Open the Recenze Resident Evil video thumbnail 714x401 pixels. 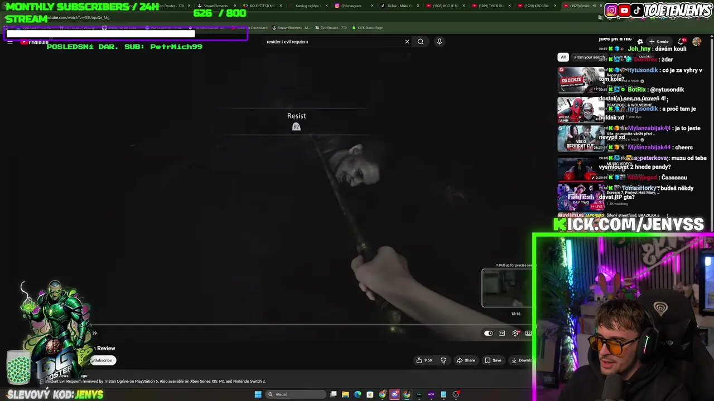(x=581, y=80)
